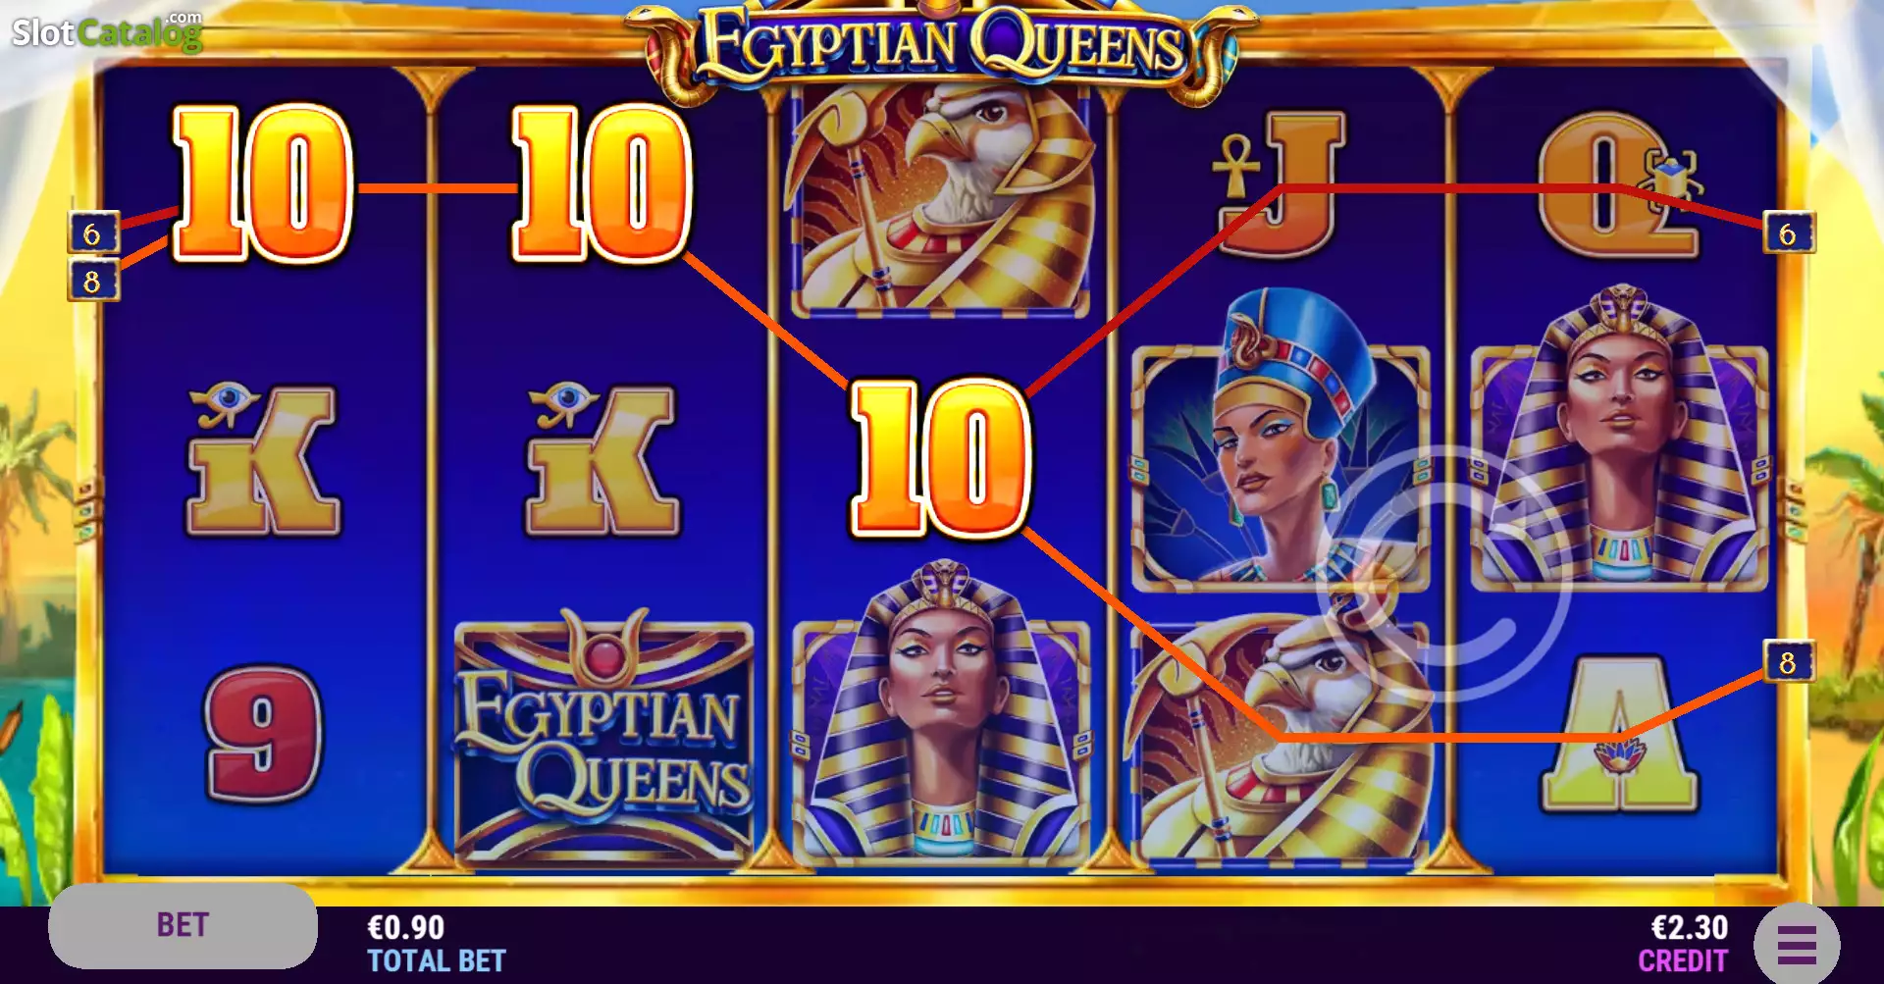1884x984 pixels.
Task: Click the winning 10 on middle reel
Action: [942, 458]
